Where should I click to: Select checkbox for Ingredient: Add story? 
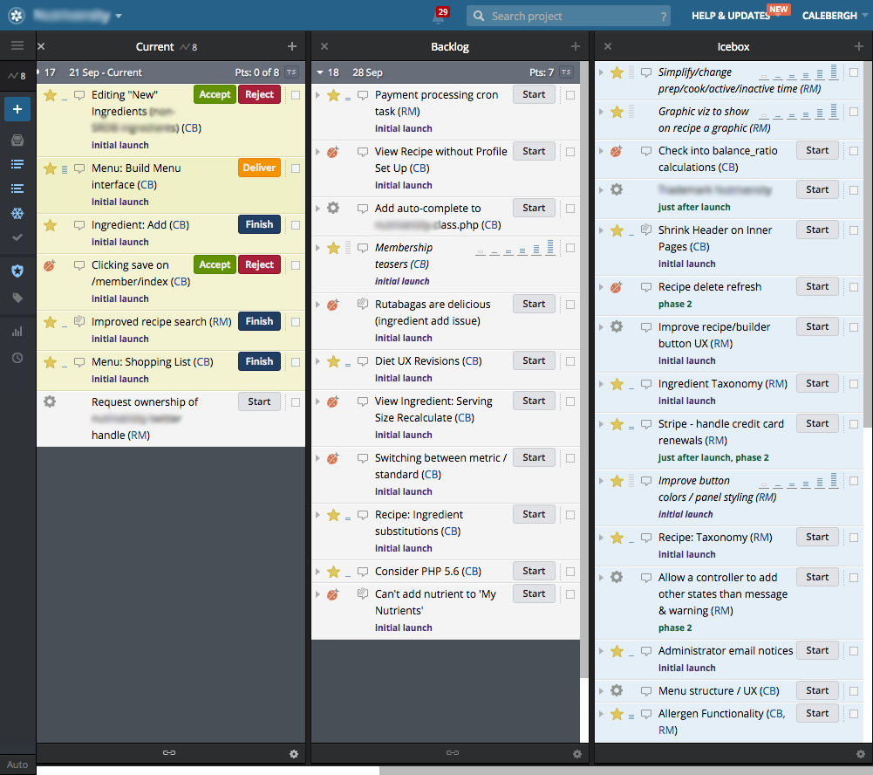(296, 225)
